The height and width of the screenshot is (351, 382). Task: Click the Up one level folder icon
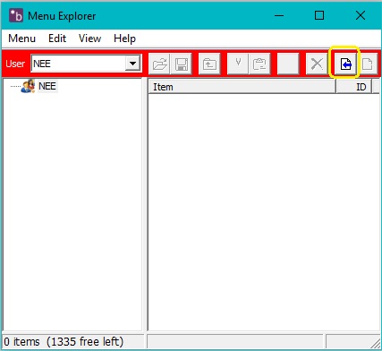[x=209, y=64]
